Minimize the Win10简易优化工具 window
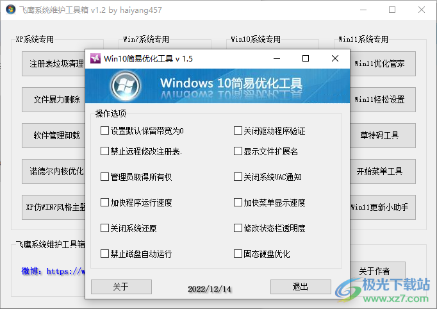 point(277,58)
